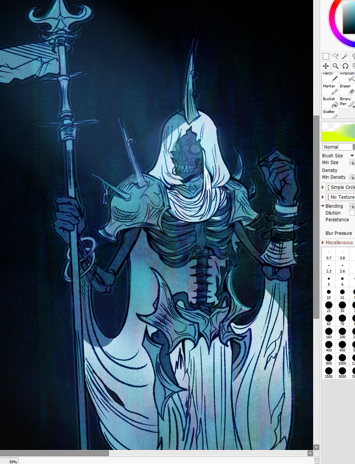
Task: Select the zoom magnifier tool
Action: [x=335, y=66]
